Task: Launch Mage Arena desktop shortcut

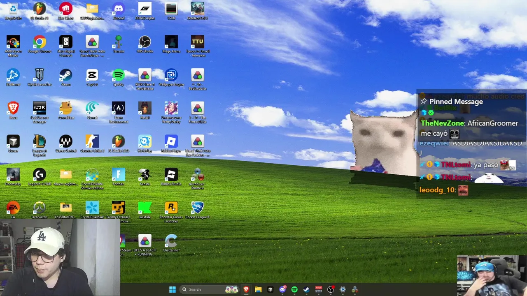Action: (x=171, y=44)
